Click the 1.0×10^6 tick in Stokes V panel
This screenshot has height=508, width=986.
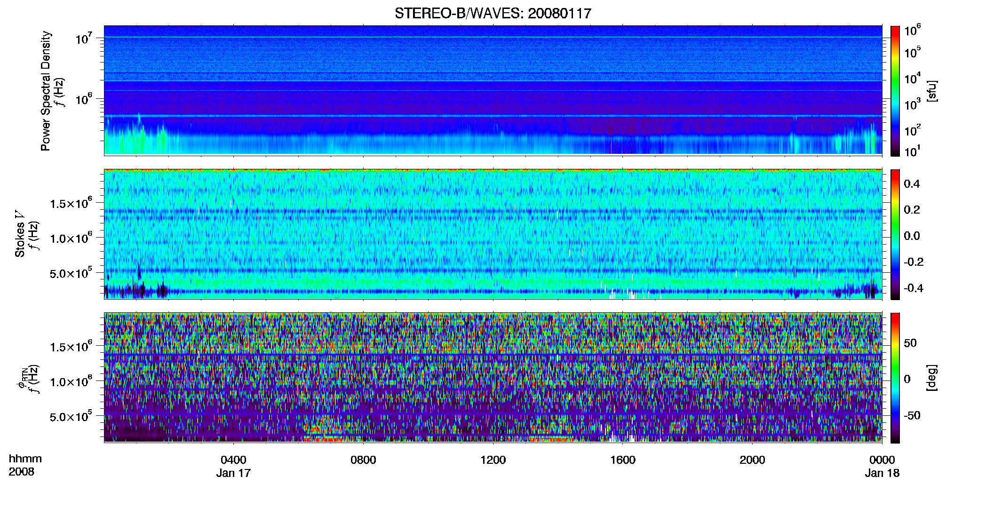click(71, 238)
